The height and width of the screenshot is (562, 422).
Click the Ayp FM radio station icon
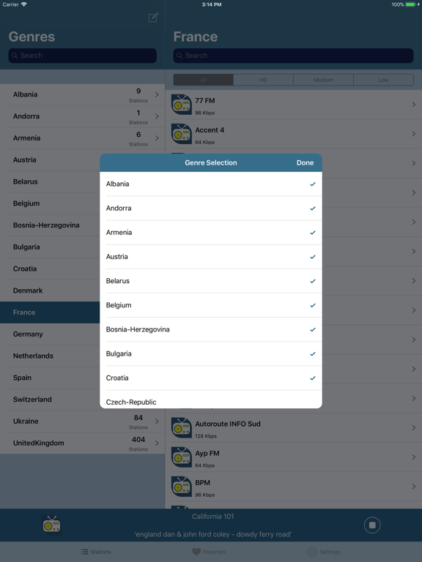[x=181, y=457]
